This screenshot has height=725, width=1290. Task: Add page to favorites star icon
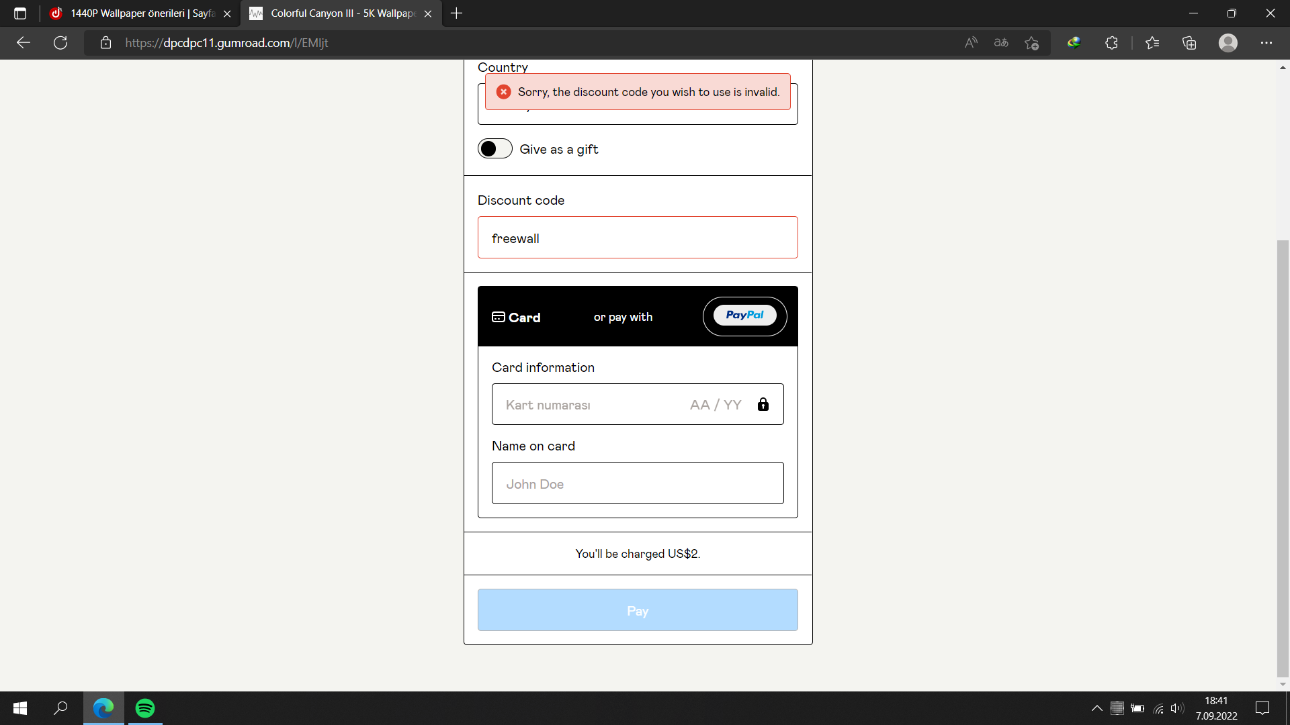tap(1031, 43)
